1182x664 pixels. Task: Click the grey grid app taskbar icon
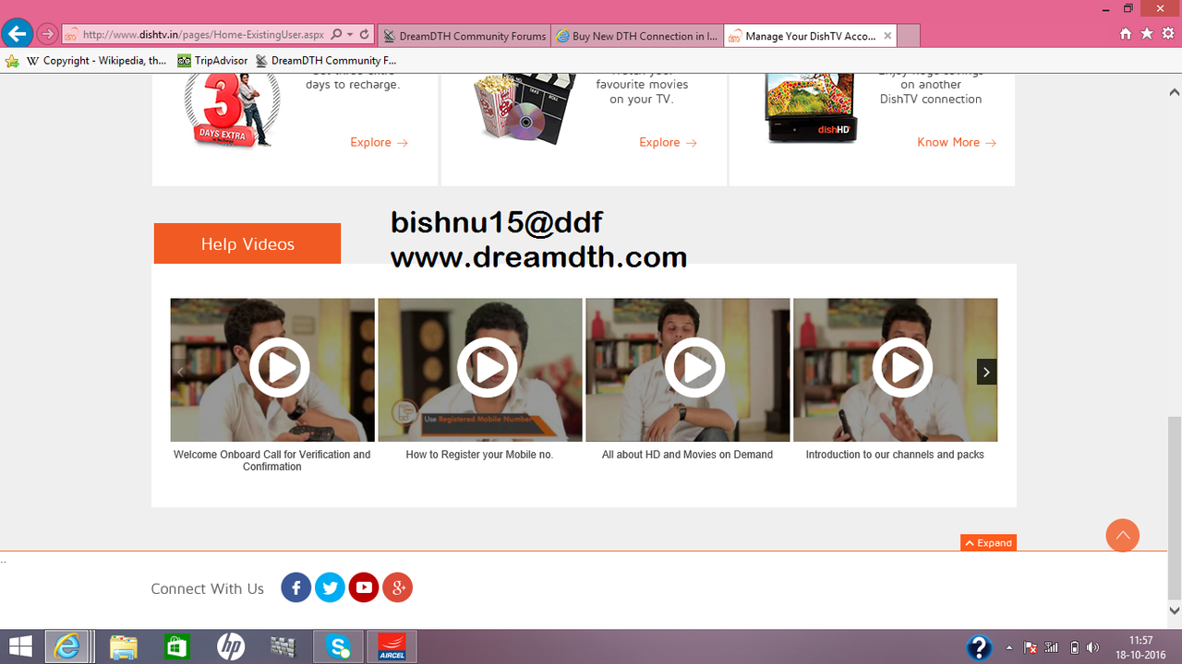(x=283, y=646)
